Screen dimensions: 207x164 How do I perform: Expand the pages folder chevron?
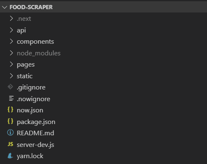pyautogui.click(x=11, y=64)
